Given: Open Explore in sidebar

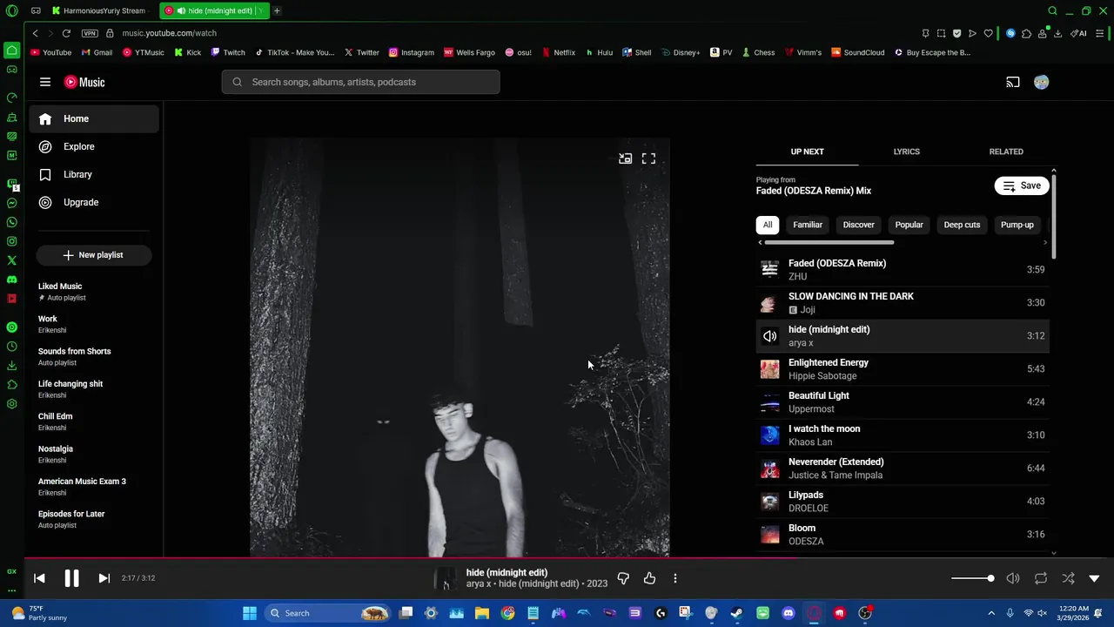Looking at the screenshot, I should [94, 146].
